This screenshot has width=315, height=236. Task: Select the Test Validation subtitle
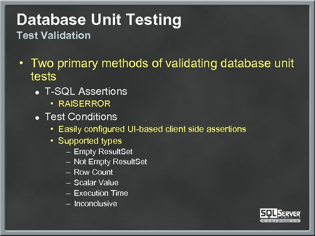point(53,35)
